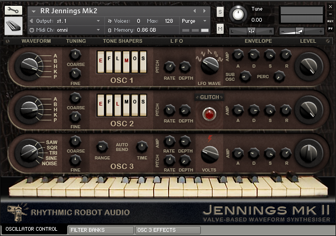Adjust the left-right pan slider
Image resolution: width=336 pixels, height=236 pixels.
(252, 31)
